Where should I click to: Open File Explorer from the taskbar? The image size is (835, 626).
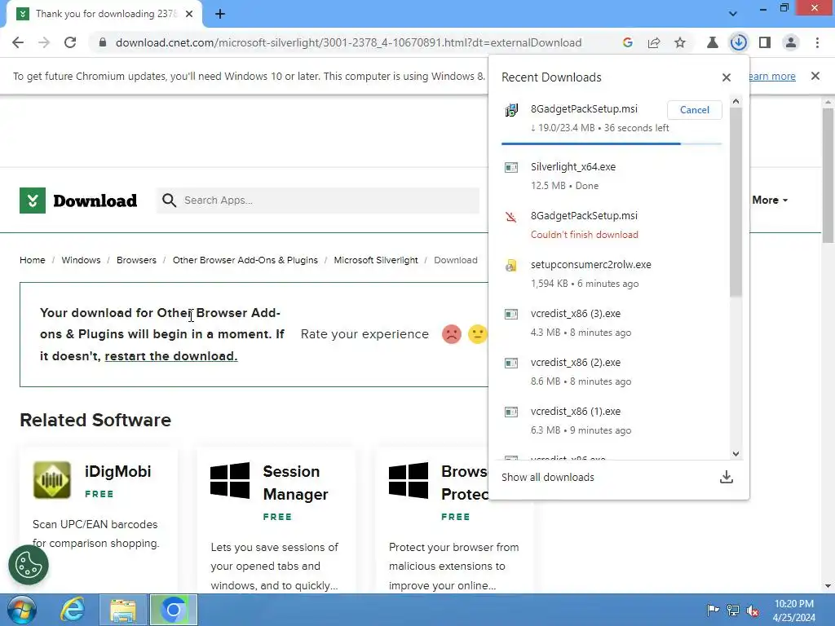(124, 610)
